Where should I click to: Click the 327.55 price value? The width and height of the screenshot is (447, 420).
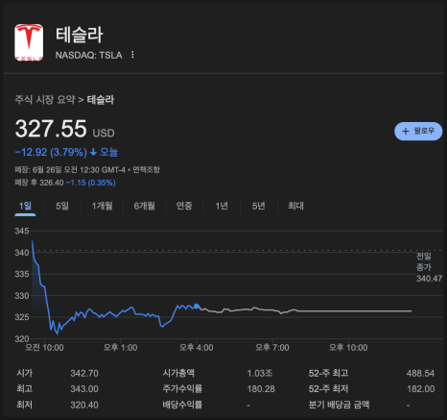pos(51,129)
